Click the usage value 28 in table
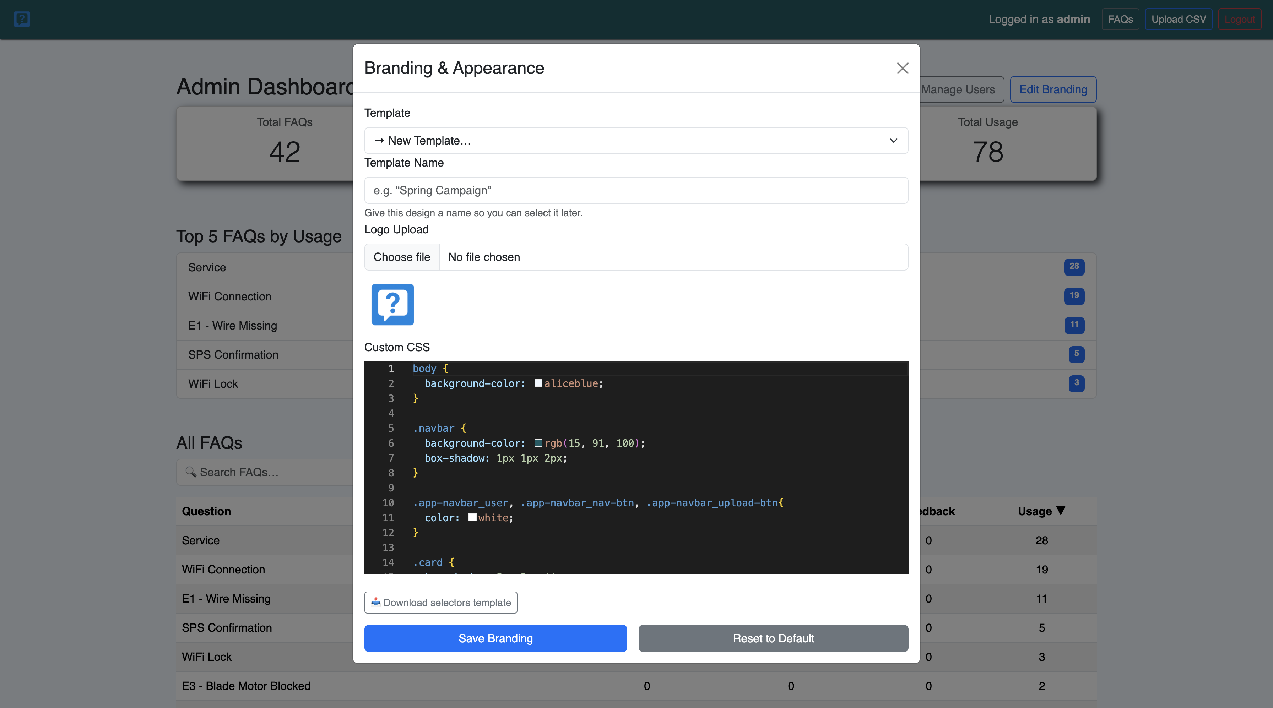The image size is (1273, 708). (x=1042, y=540)
